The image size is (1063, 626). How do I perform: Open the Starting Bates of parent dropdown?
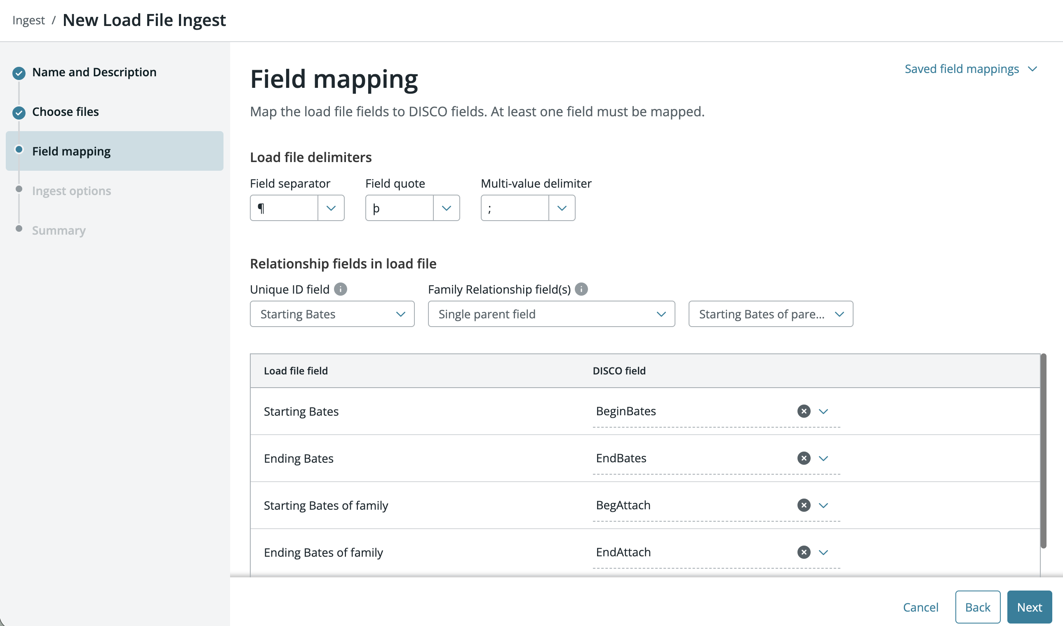771,314
